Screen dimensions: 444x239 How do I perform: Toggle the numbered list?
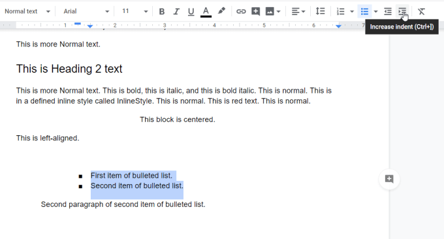coord(340,12)
